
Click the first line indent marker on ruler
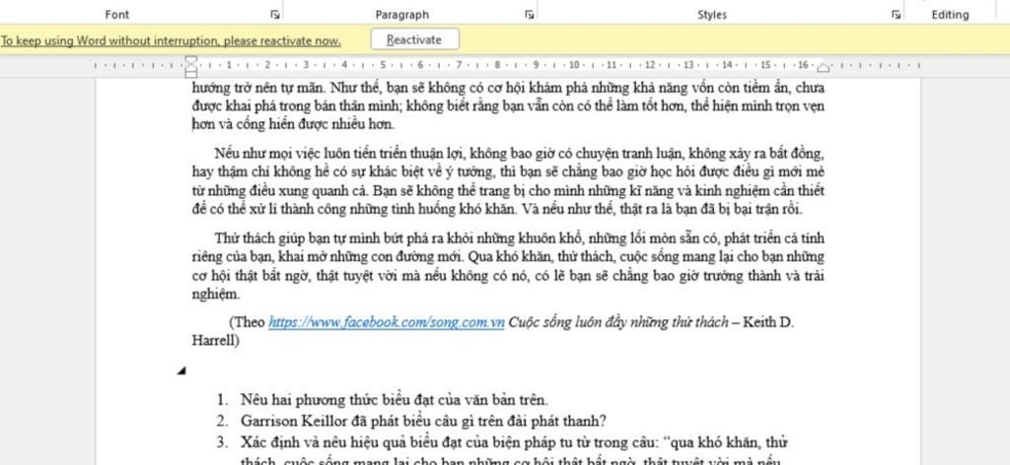click(x=191, y=60)
